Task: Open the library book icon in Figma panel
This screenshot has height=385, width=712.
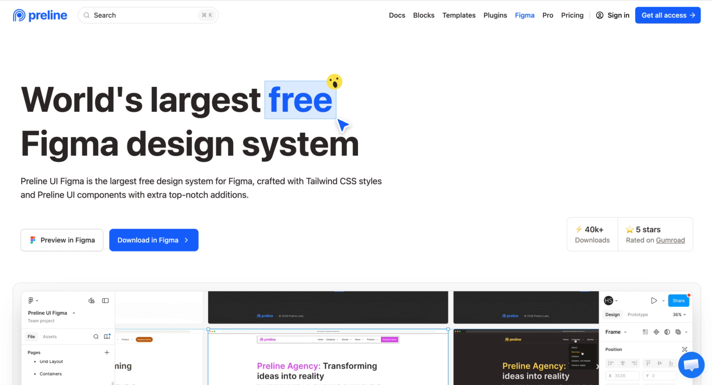Action: click(107, 337)
